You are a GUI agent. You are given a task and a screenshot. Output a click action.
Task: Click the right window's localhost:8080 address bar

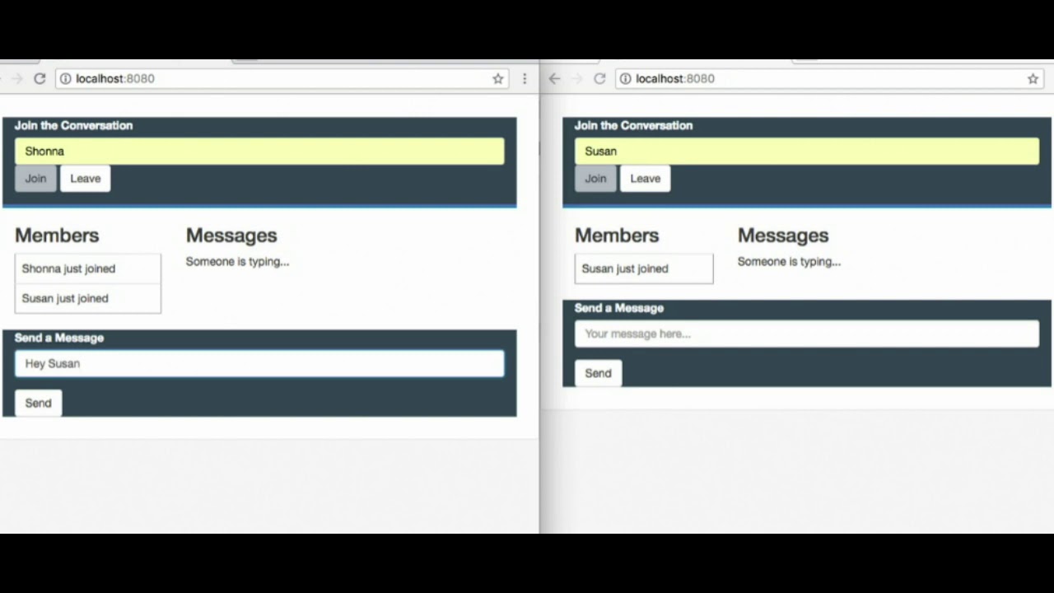pos(829,79)
